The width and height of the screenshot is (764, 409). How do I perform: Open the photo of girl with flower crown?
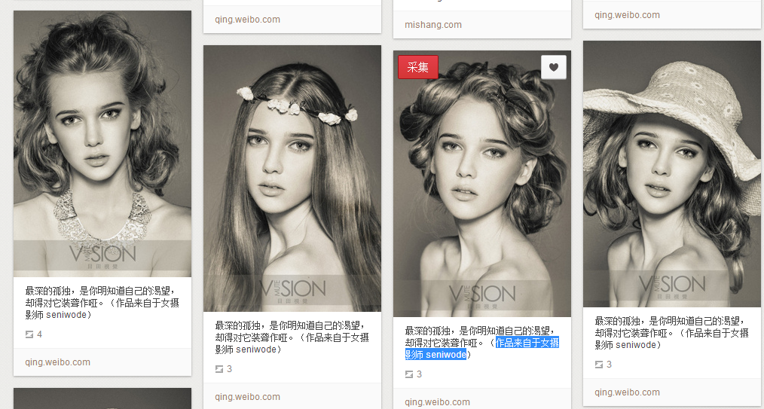click(x=292, y=179)
